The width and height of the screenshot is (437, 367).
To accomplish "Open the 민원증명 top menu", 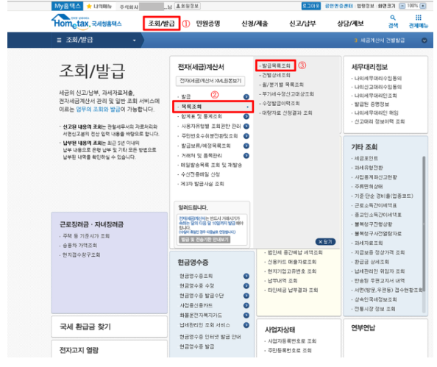I will (208, 24).
